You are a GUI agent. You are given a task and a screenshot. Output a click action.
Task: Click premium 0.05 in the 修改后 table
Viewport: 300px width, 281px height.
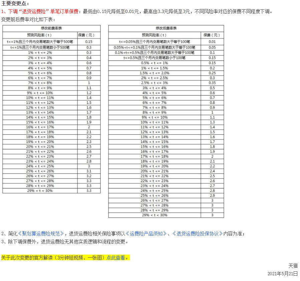[212, 47]
